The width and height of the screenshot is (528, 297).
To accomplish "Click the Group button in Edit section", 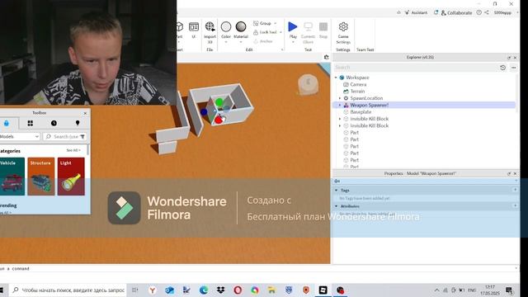I will coord(262,23).
